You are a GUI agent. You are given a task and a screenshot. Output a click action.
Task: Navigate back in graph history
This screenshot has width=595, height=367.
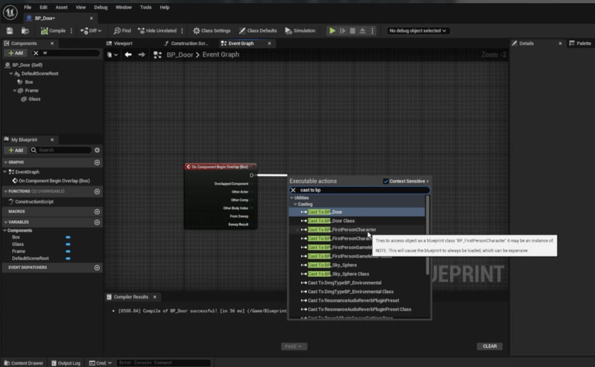[128, 55]
